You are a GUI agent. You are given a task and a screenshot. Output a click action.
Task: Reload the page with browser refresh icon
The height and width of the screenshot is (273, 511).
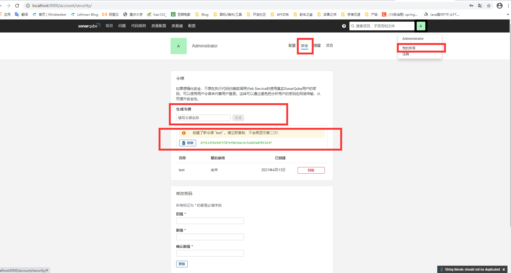point(17,6)
